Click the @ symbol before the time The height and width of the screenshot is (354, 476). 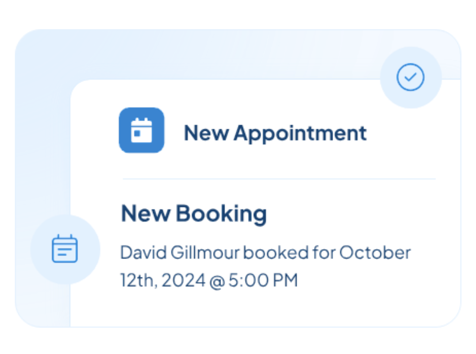click(215, 281)
